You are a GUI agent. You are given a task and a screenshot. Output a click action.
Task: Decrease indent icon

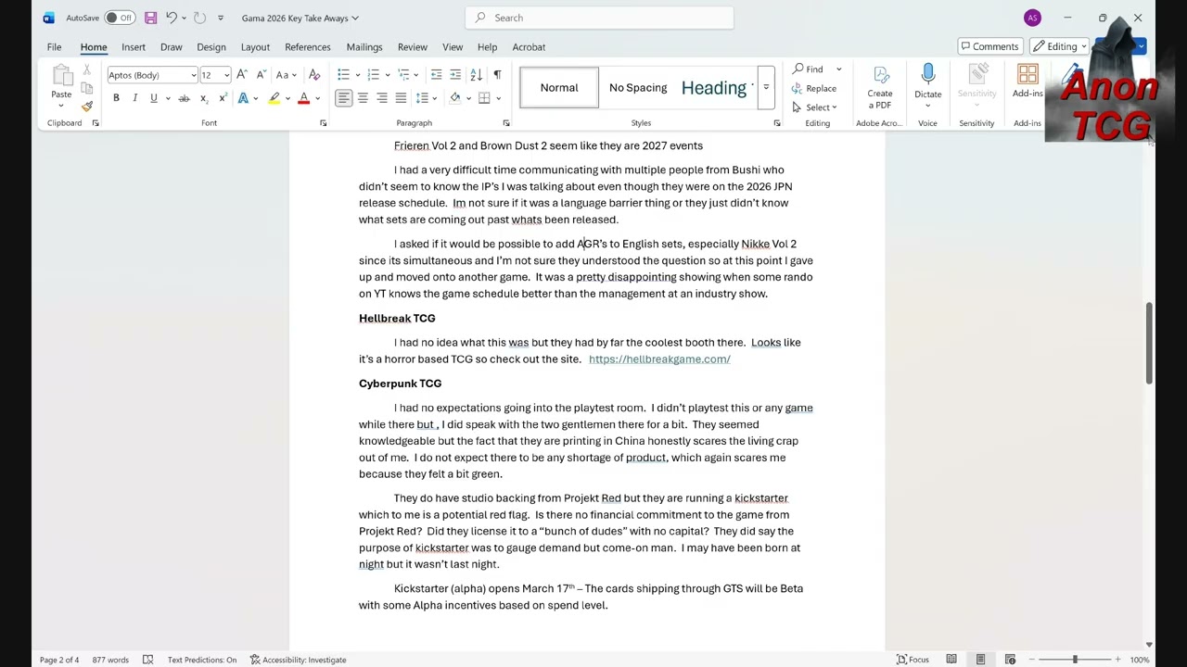[436, 75]
